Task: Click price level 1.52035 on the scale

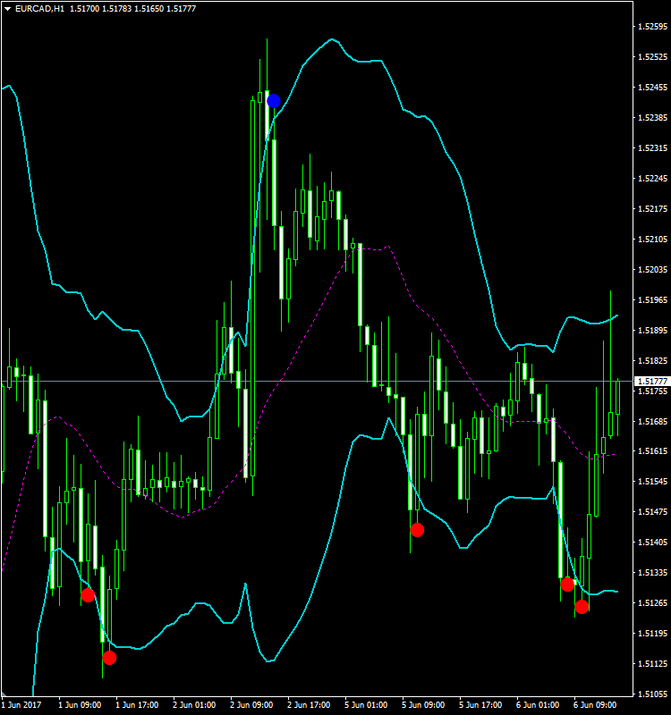Action: 652,270
